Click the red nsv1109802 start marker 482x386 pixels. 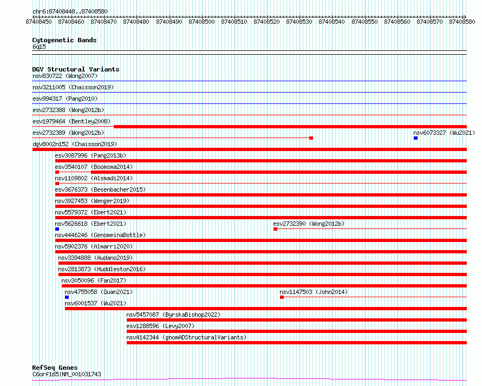[57, 184]
